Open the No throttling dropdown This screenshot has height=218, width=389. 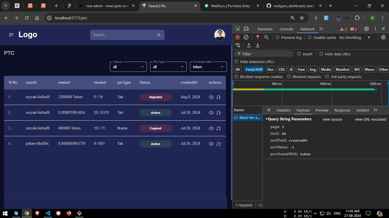click(355, 37)
